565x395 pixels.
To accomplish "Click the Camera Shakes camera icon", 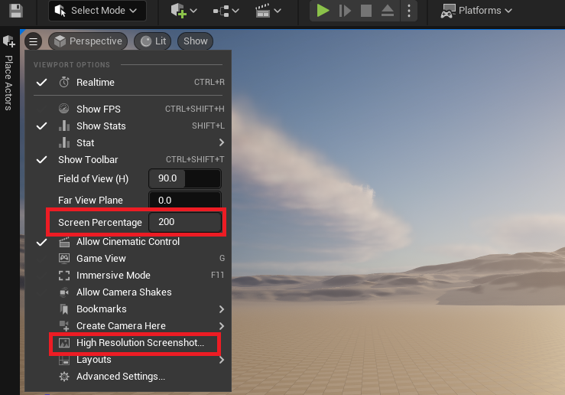I will (64, 292).
